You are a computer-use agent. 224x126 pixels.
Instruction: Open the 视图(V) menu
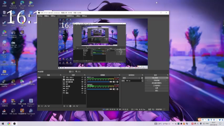click(x=53, y=16)
